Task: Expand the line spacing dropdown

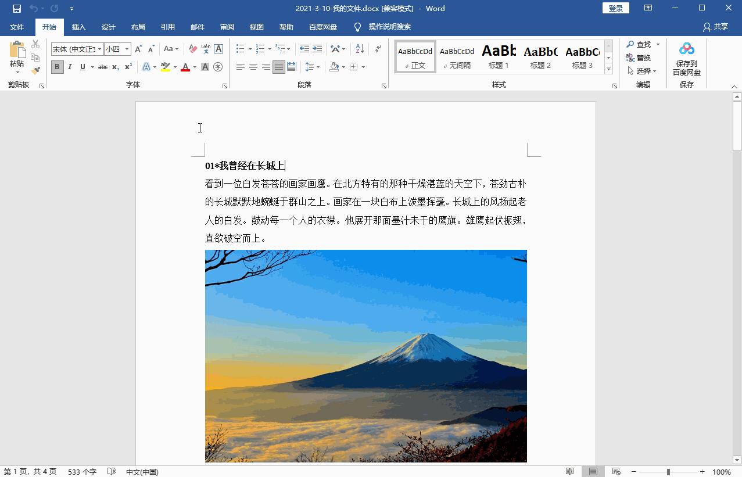Action: click(x=318, y=66)
